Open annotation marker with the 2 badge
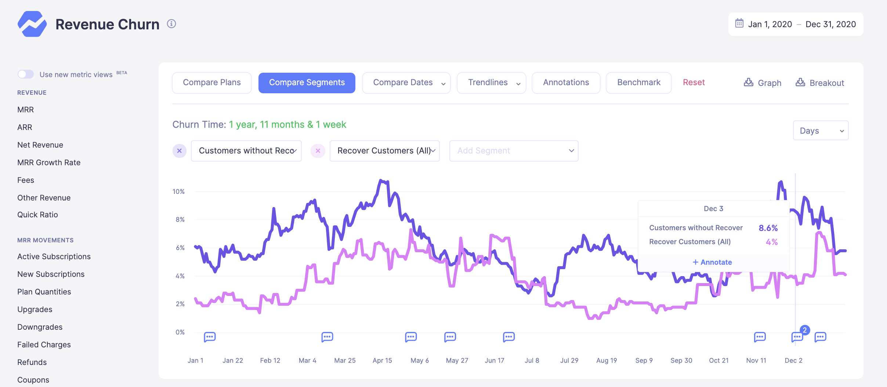The image size is (887, 387). click(797, 336)
